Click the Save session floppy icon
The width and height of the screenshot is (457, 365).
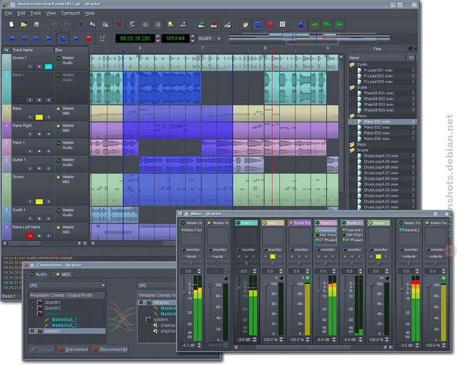[37, 25]
